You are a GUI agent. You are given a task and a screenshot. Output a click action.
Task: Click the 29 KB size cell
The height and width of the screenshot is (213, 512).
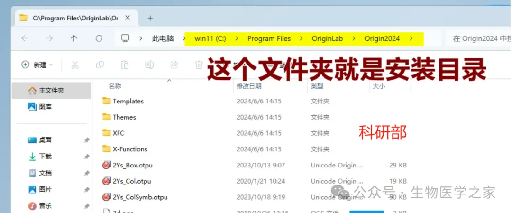pyautogui.click(x=398, y=165)
